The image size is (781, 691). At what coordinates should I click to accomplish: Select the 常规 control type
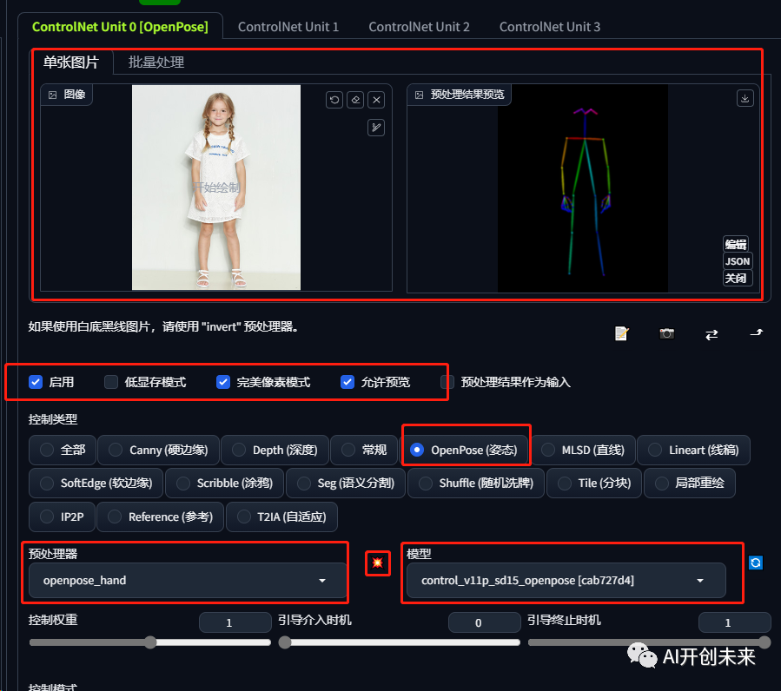tap(364, 450)
